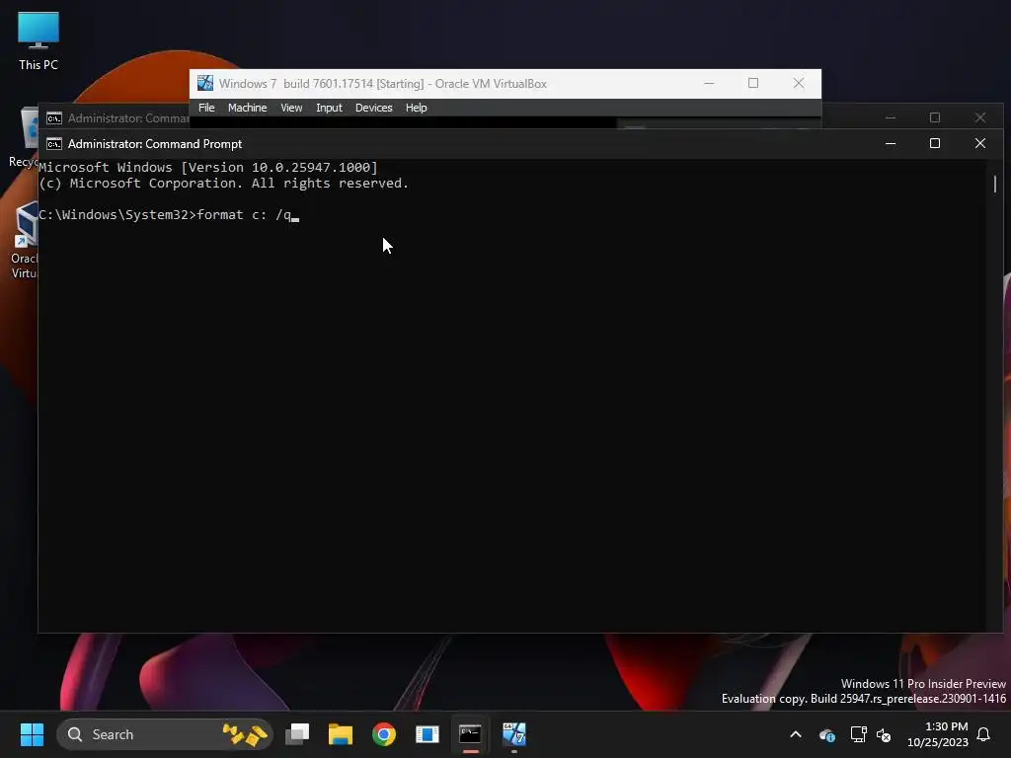Viewport: 1011px width, 758px height.
Task: Open the VirtualBox Machine menu
Action: coord(247,108)
